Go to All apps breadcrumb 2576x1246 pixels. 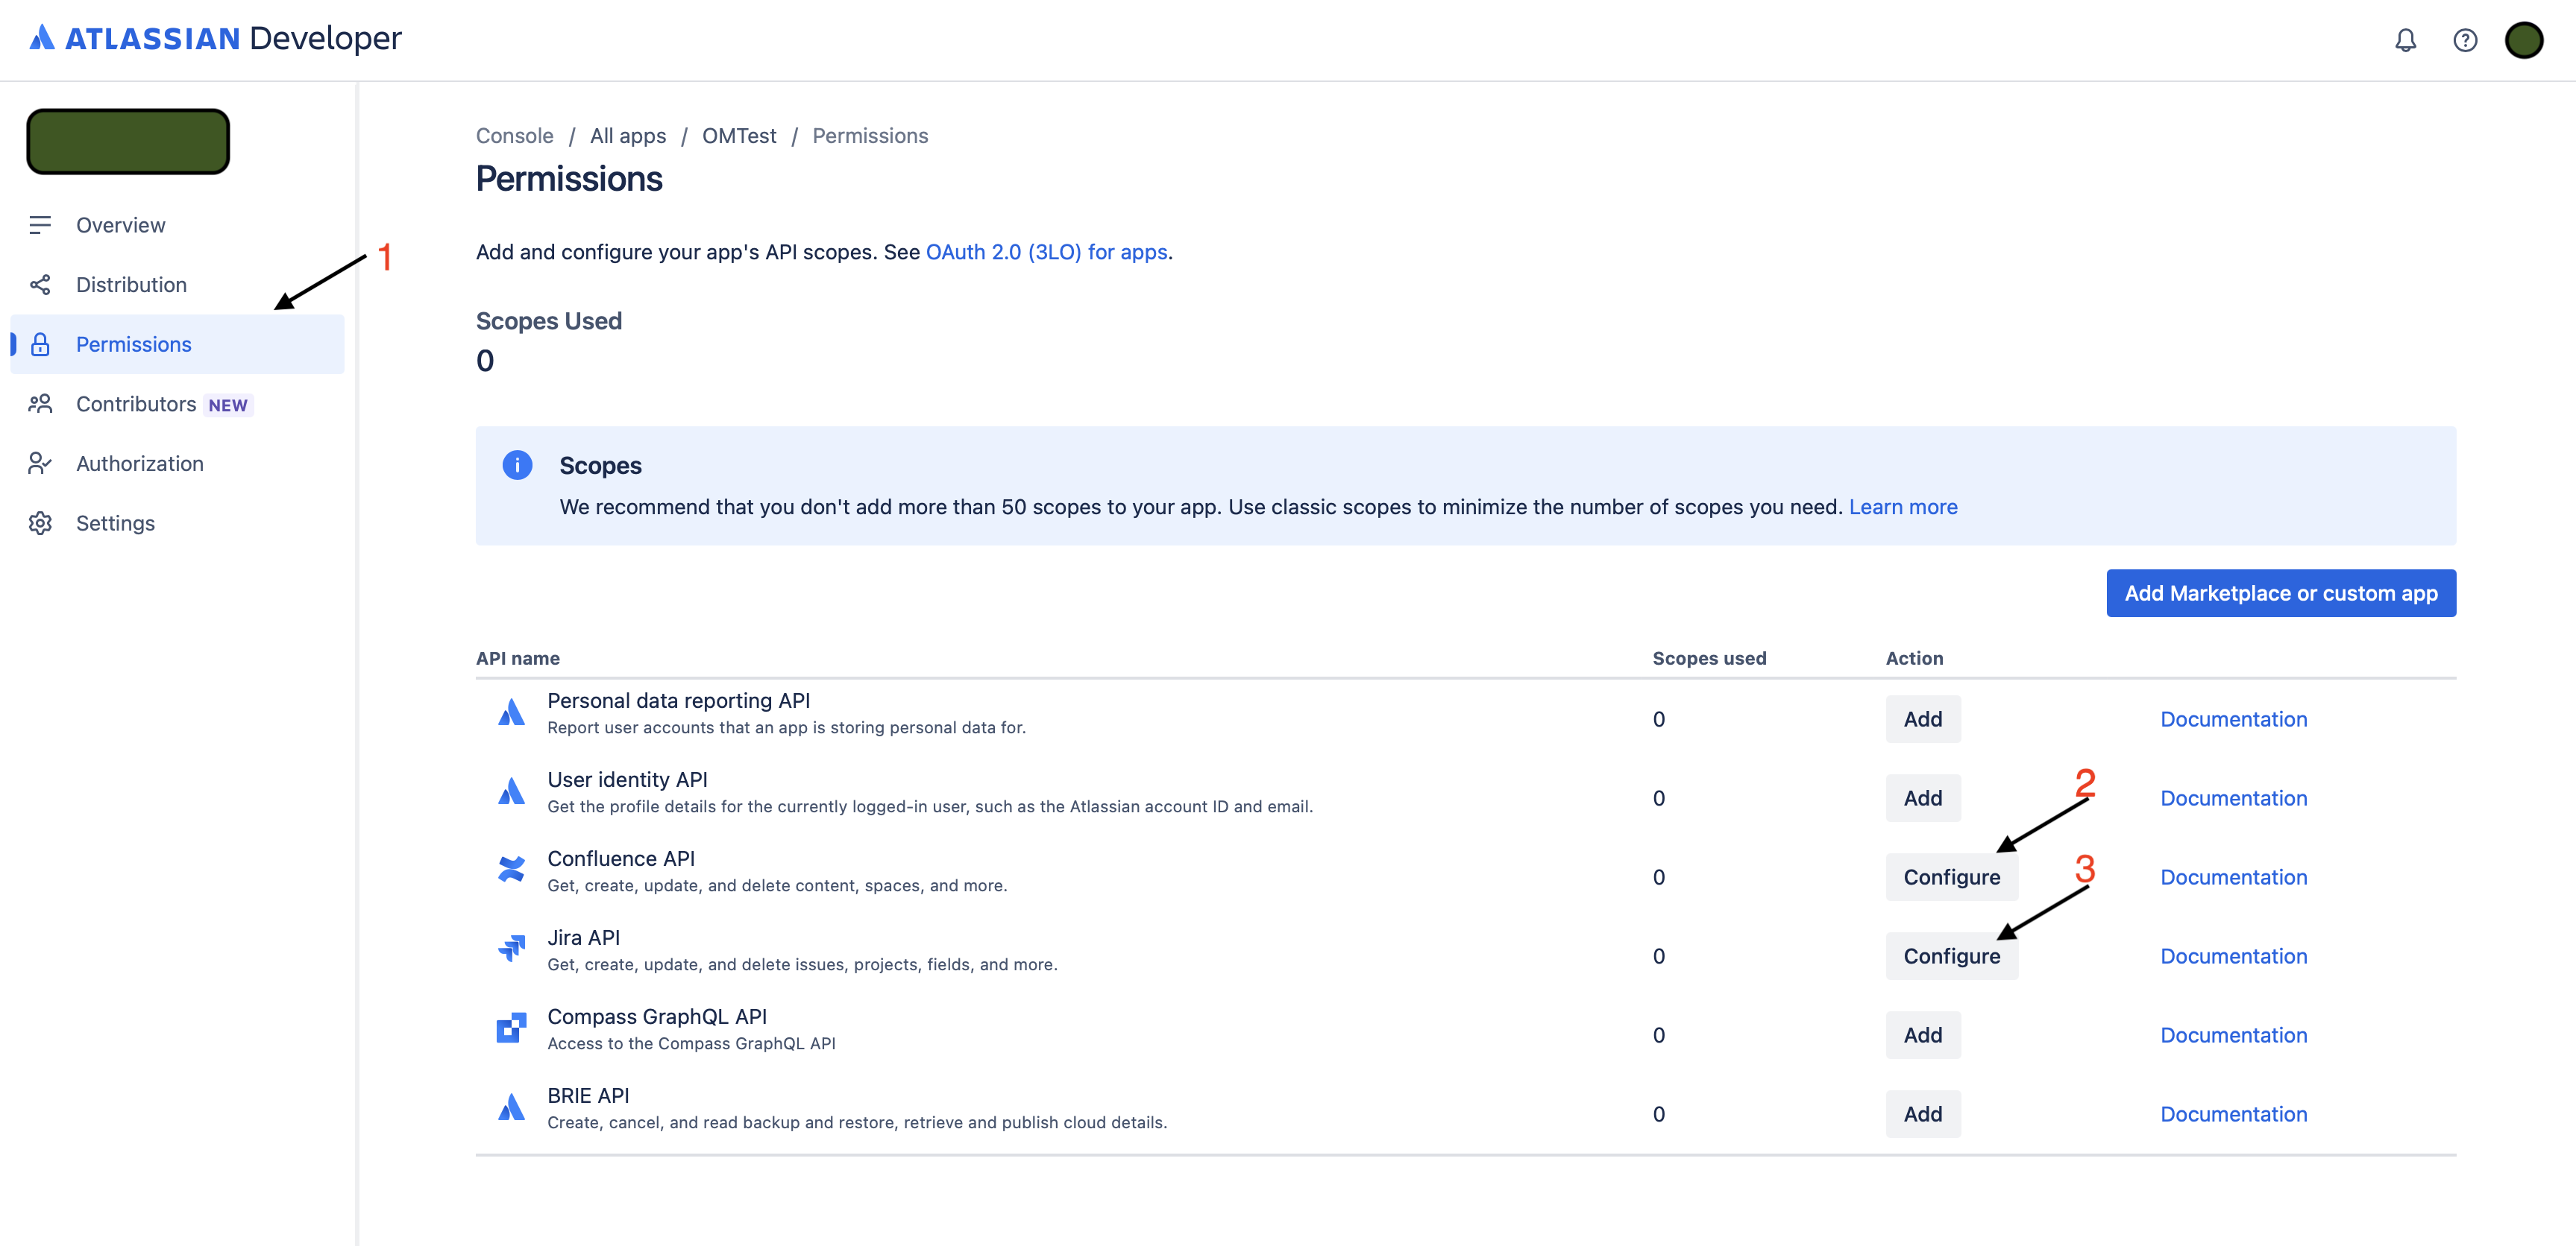pyautogui.click(x=628, y=136)
